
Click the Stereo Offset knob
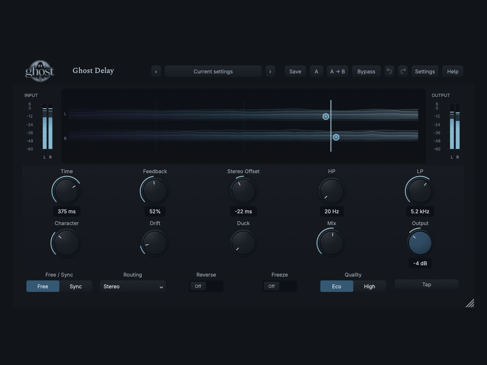(243, 191)
